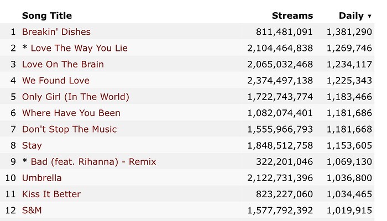Click the Umbrella song link
This screenshot has width=387, height=221.
(x=41, y=178)
